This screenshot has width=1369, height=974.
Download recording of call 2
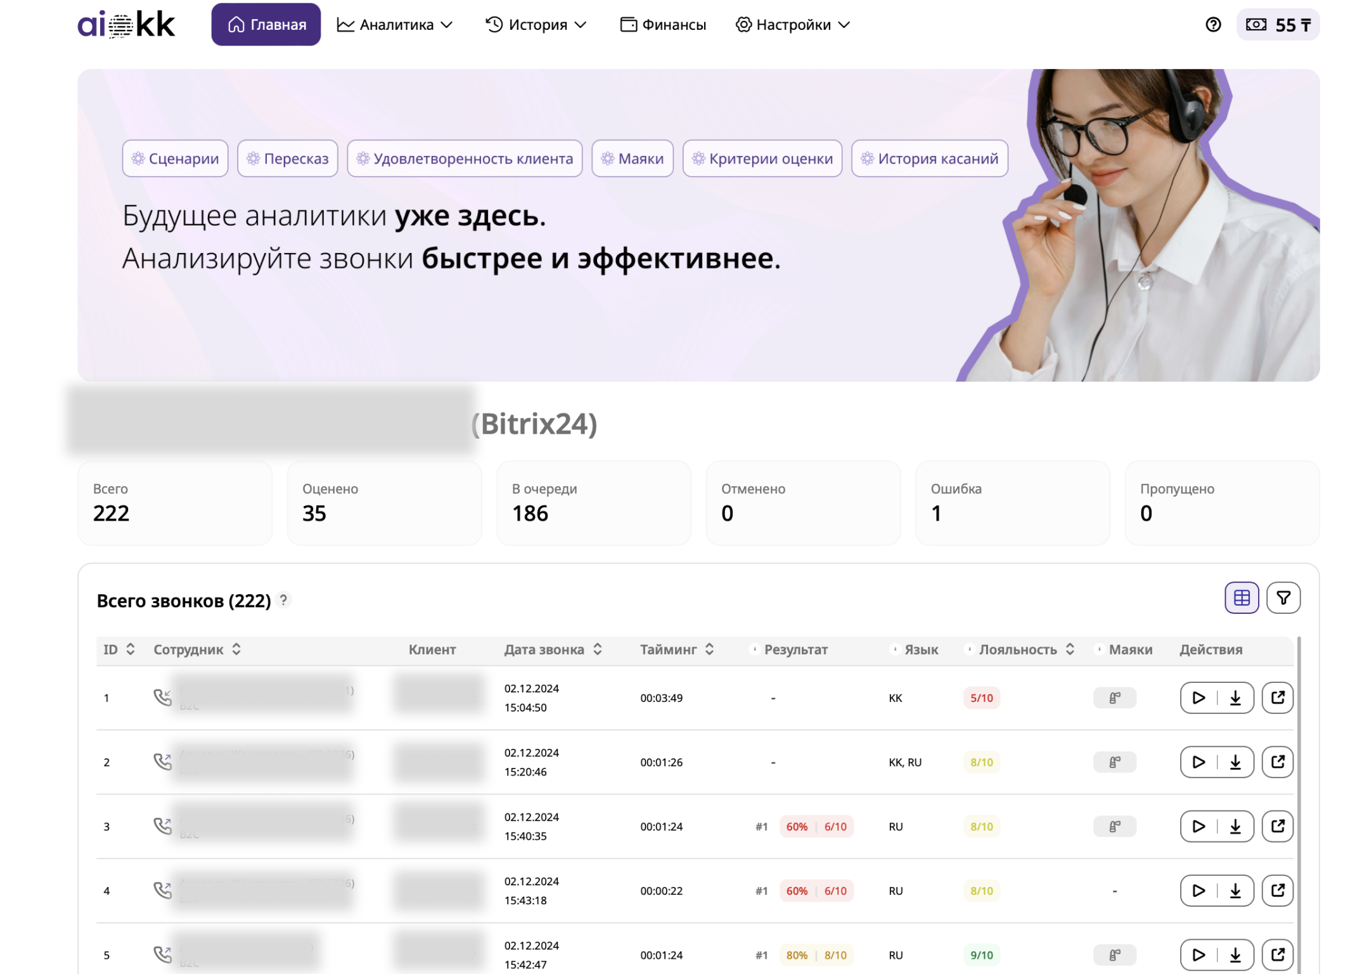tap(1235, 762)
